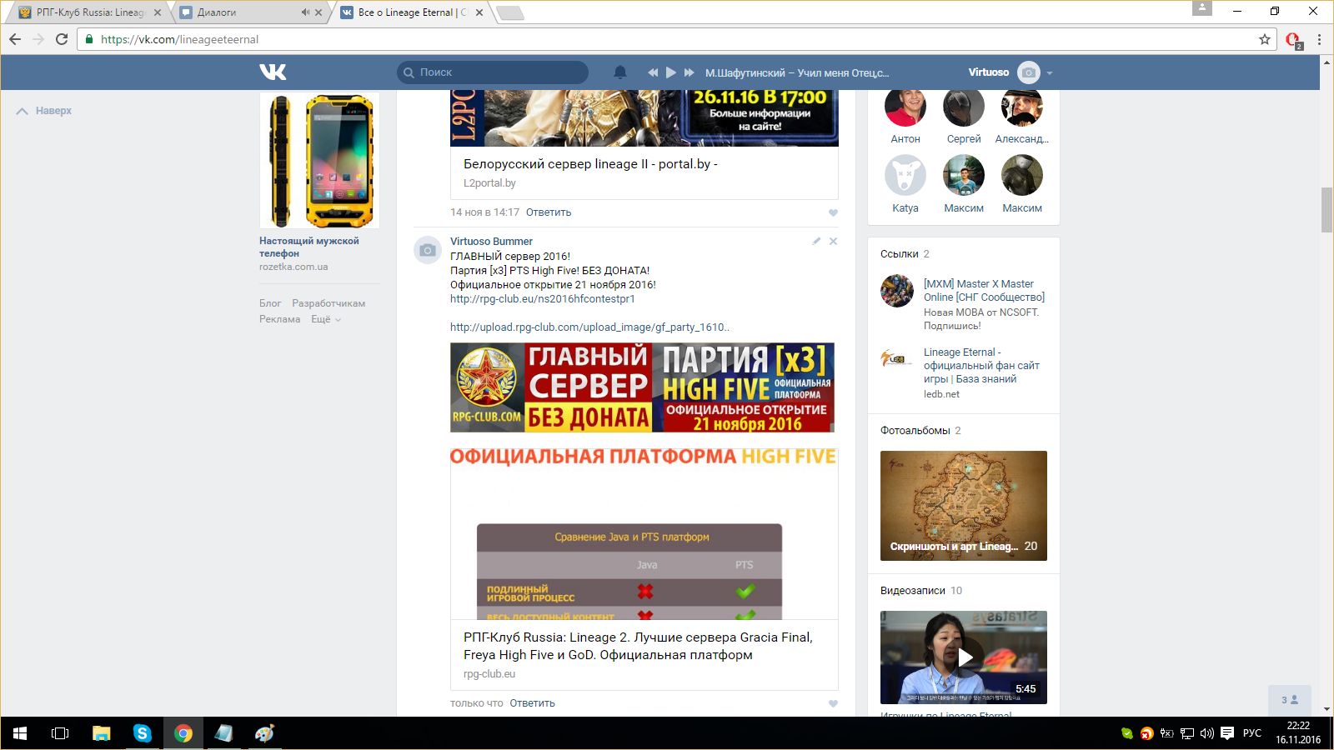Click the VK logo home icon
The width and height of the screenshot is (1334, 750).
pyautogui.click(x=273, y=72)
